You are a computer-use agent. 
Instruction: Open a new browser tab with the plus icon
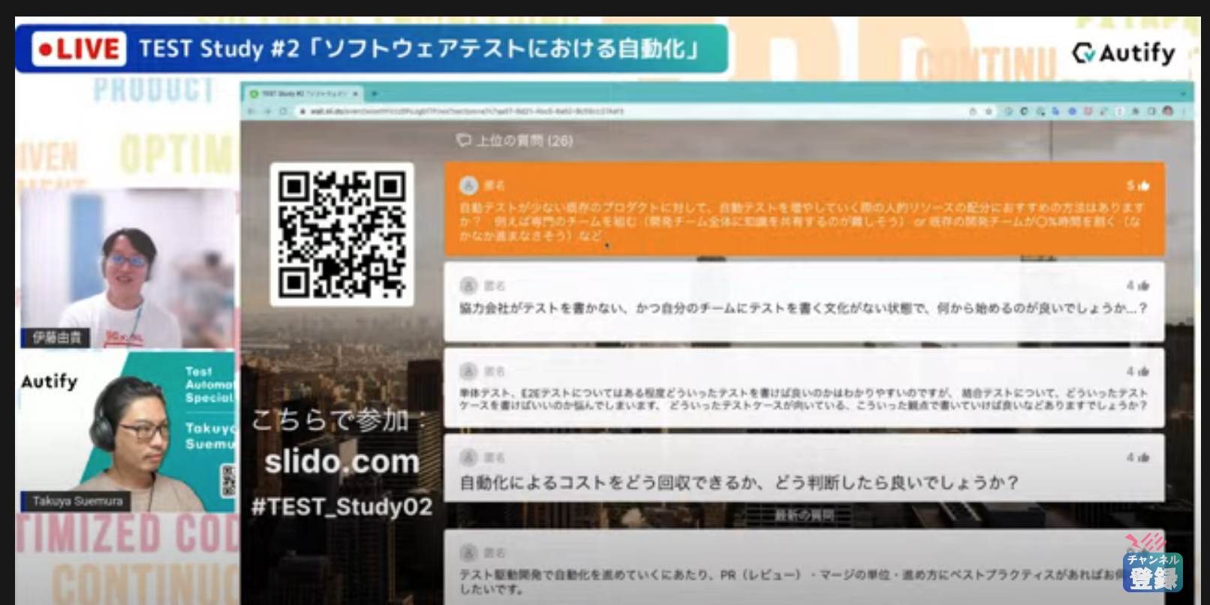tap(374, 94)
